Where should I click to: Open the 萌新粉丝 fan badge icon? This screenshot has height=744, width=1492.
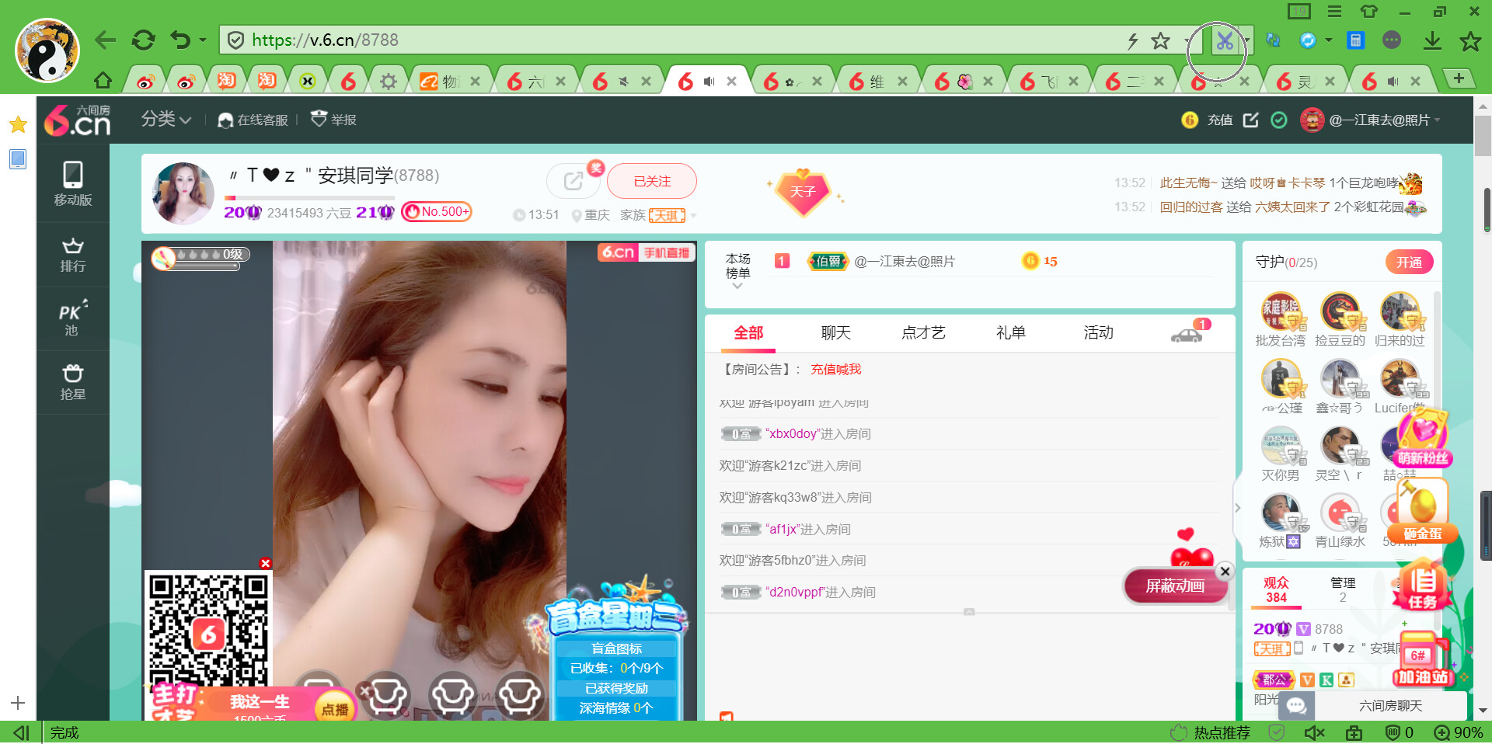tap(1423, 439)
